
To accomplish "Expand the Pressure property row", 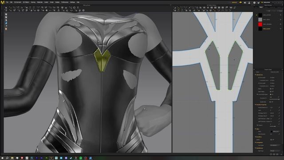I will [257, 125].
